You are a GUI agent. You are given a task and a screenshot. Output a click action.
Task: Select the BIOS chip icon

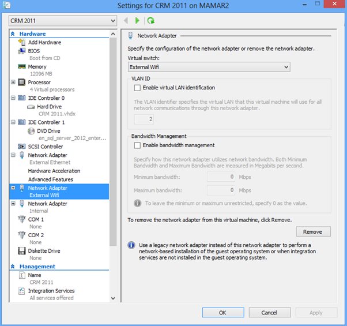tap(22, 51)
